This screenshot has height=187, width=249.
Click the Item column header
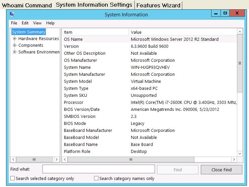[95, 32]
